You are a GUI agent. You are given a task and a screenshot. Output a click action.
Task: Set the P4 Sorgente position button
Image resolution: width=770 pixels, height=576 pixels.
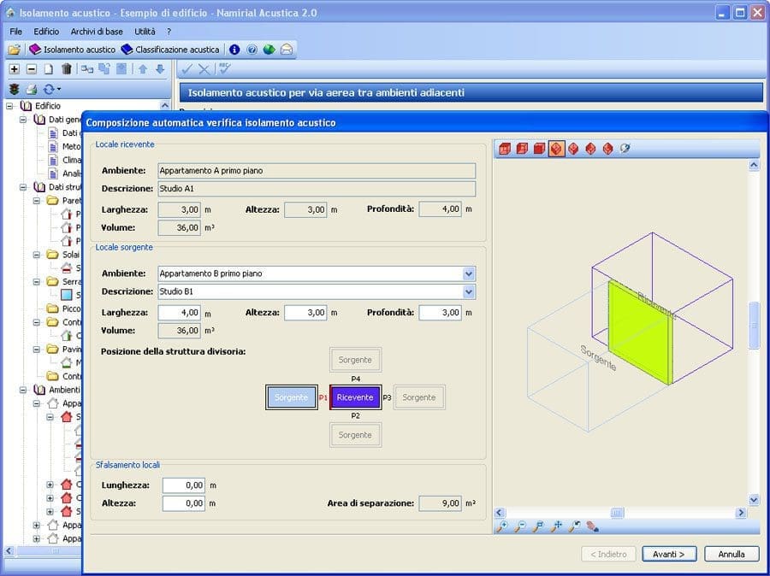(x=355, y=359)
